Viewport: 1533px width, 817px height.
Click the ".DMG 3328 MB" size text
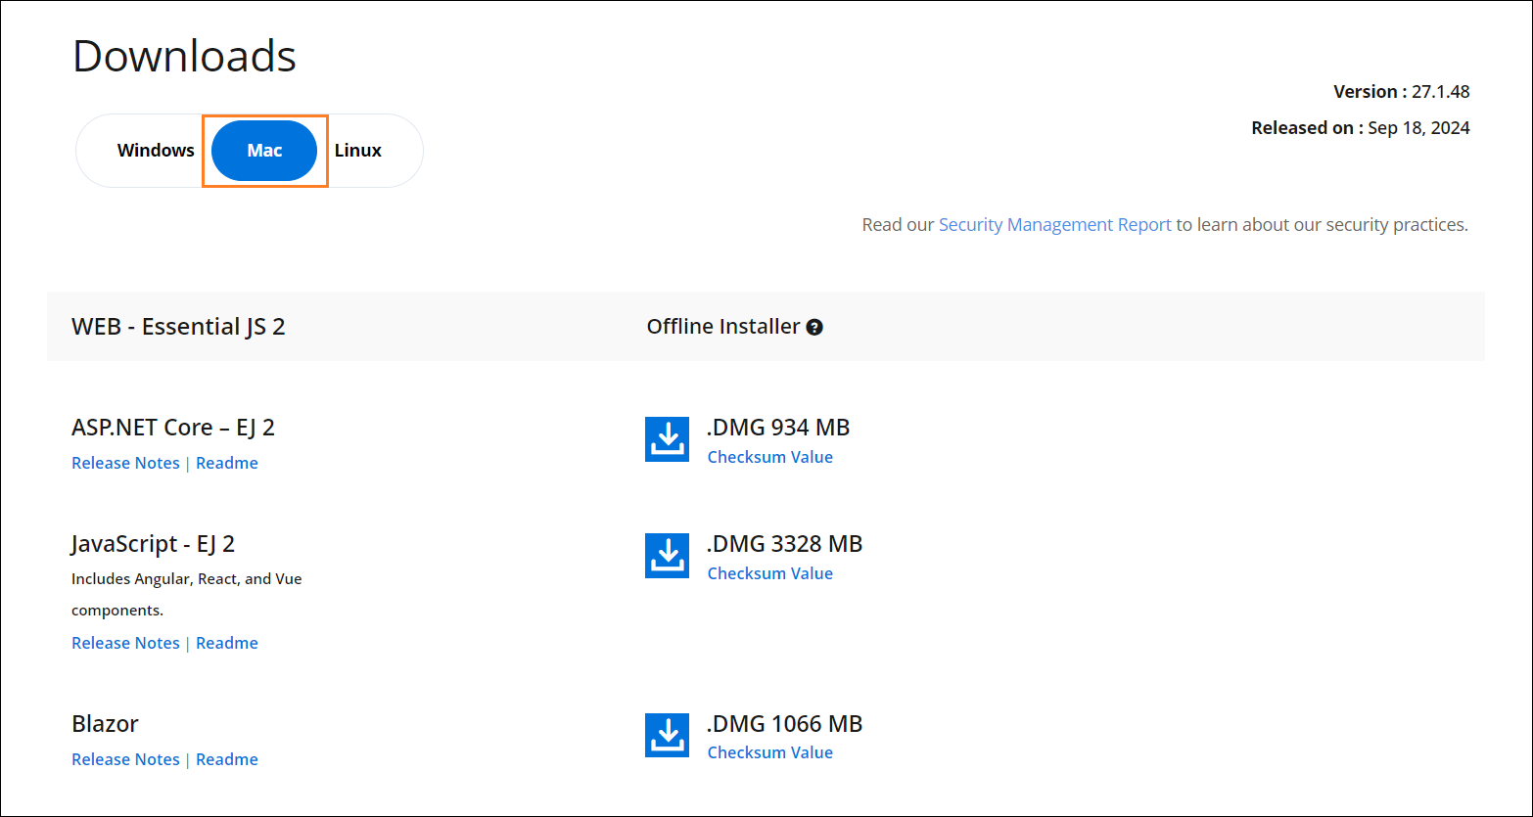tap(785, 544)
